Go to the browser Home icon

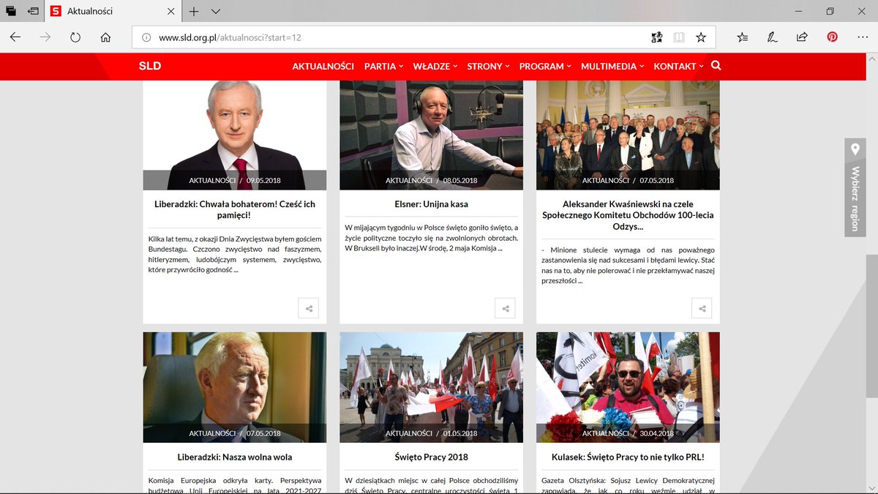[105, 37]
